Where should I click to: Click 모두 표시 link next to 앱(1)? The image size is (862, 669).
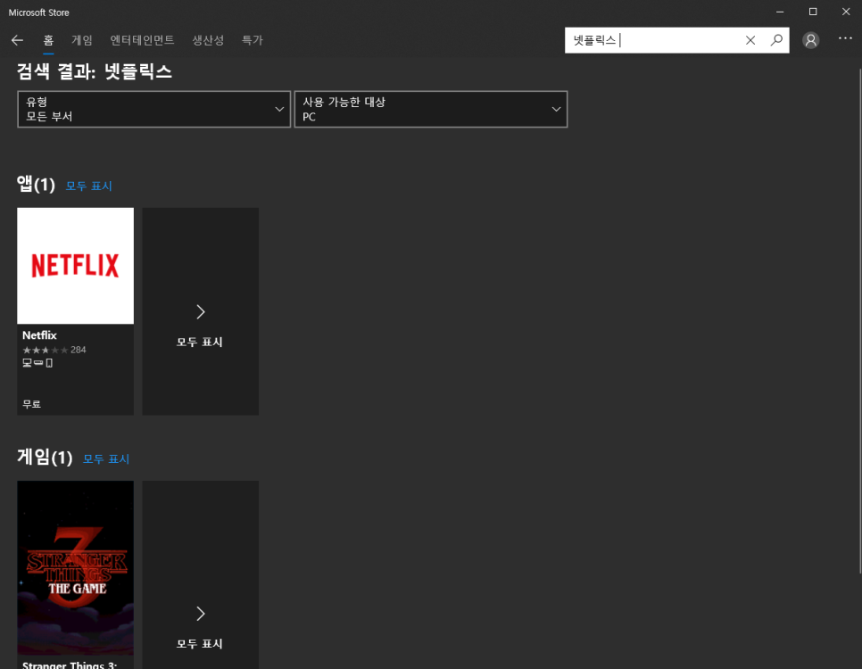88,186
